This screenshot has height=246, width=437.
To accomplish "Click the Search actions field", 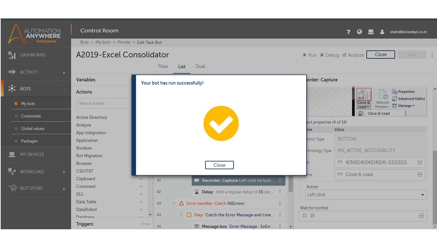I will coord(104,104).
